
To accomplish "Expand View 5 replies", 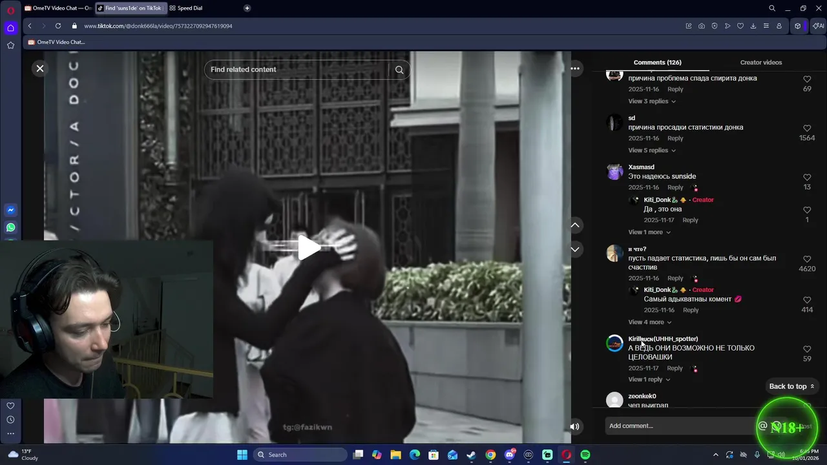I will (x=652, y=150).
